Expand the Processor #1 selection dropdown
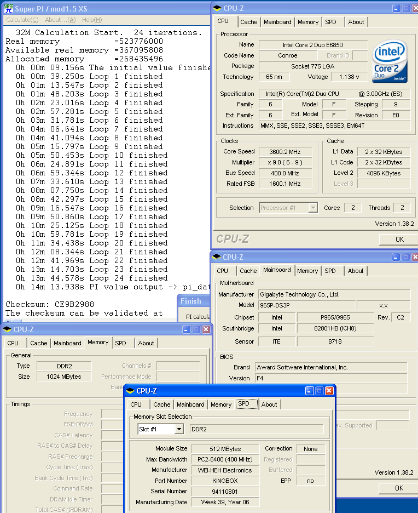418x513 pixels. point(313,208)
